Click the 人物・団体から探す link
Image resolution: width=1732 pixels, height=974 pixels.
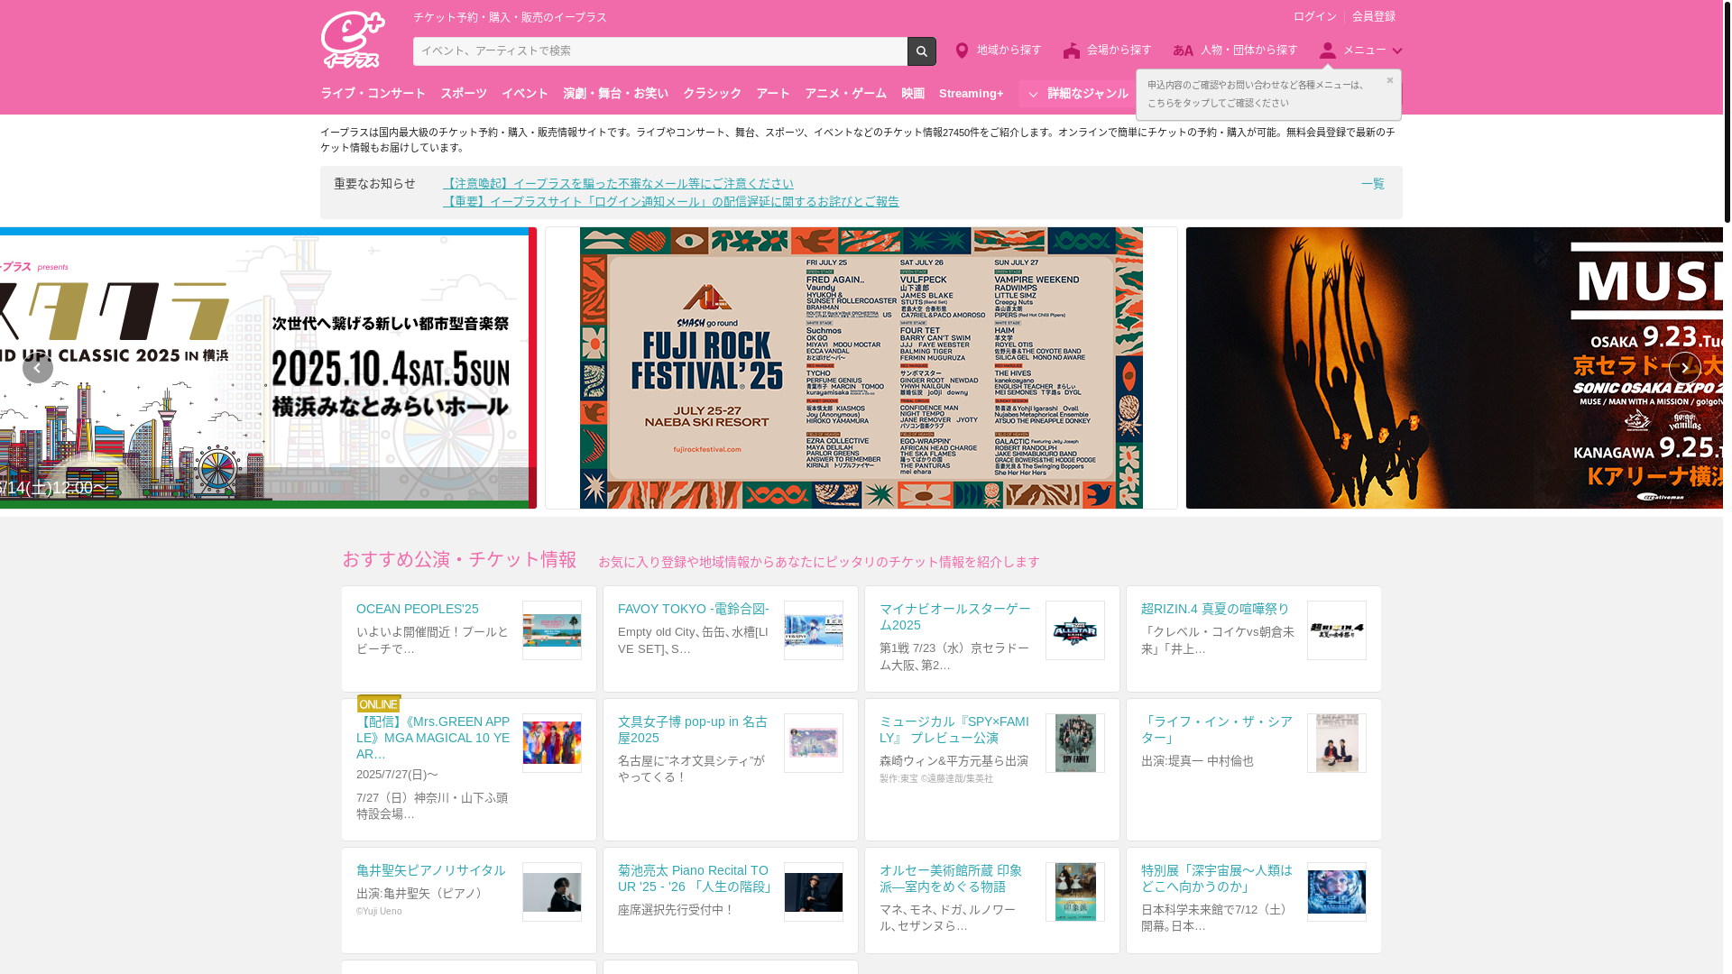pos(1248,51)
